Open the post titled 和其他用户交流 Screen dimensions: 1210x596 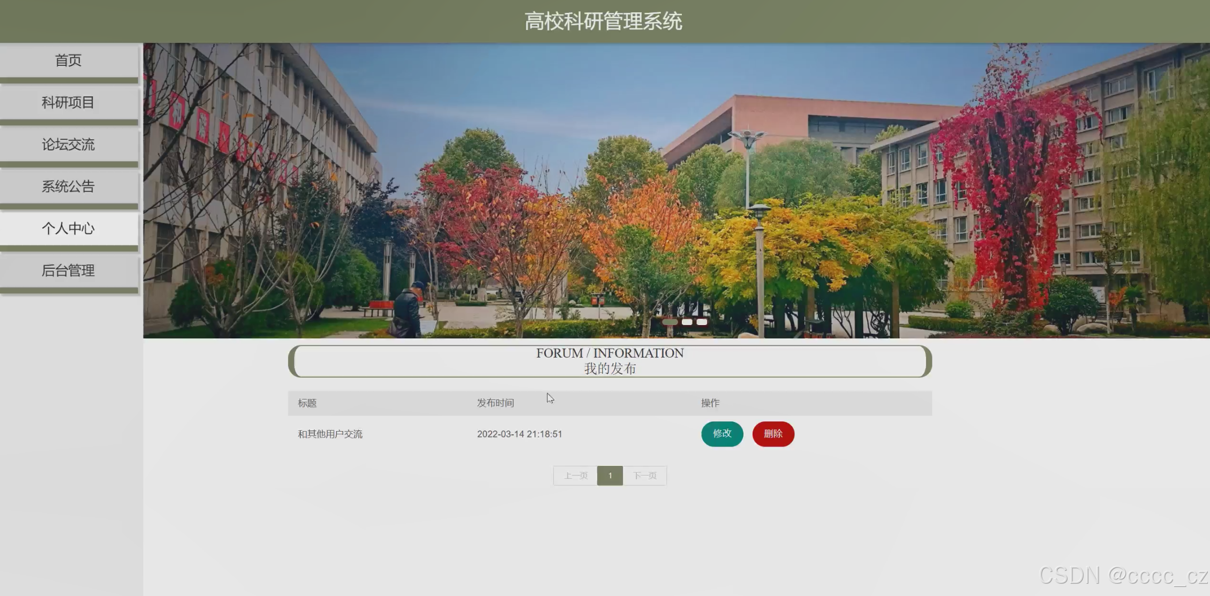(330, 434)
